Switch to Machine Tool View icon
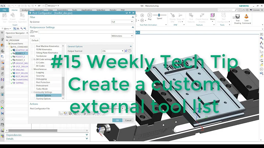 (x=18, y=29)
